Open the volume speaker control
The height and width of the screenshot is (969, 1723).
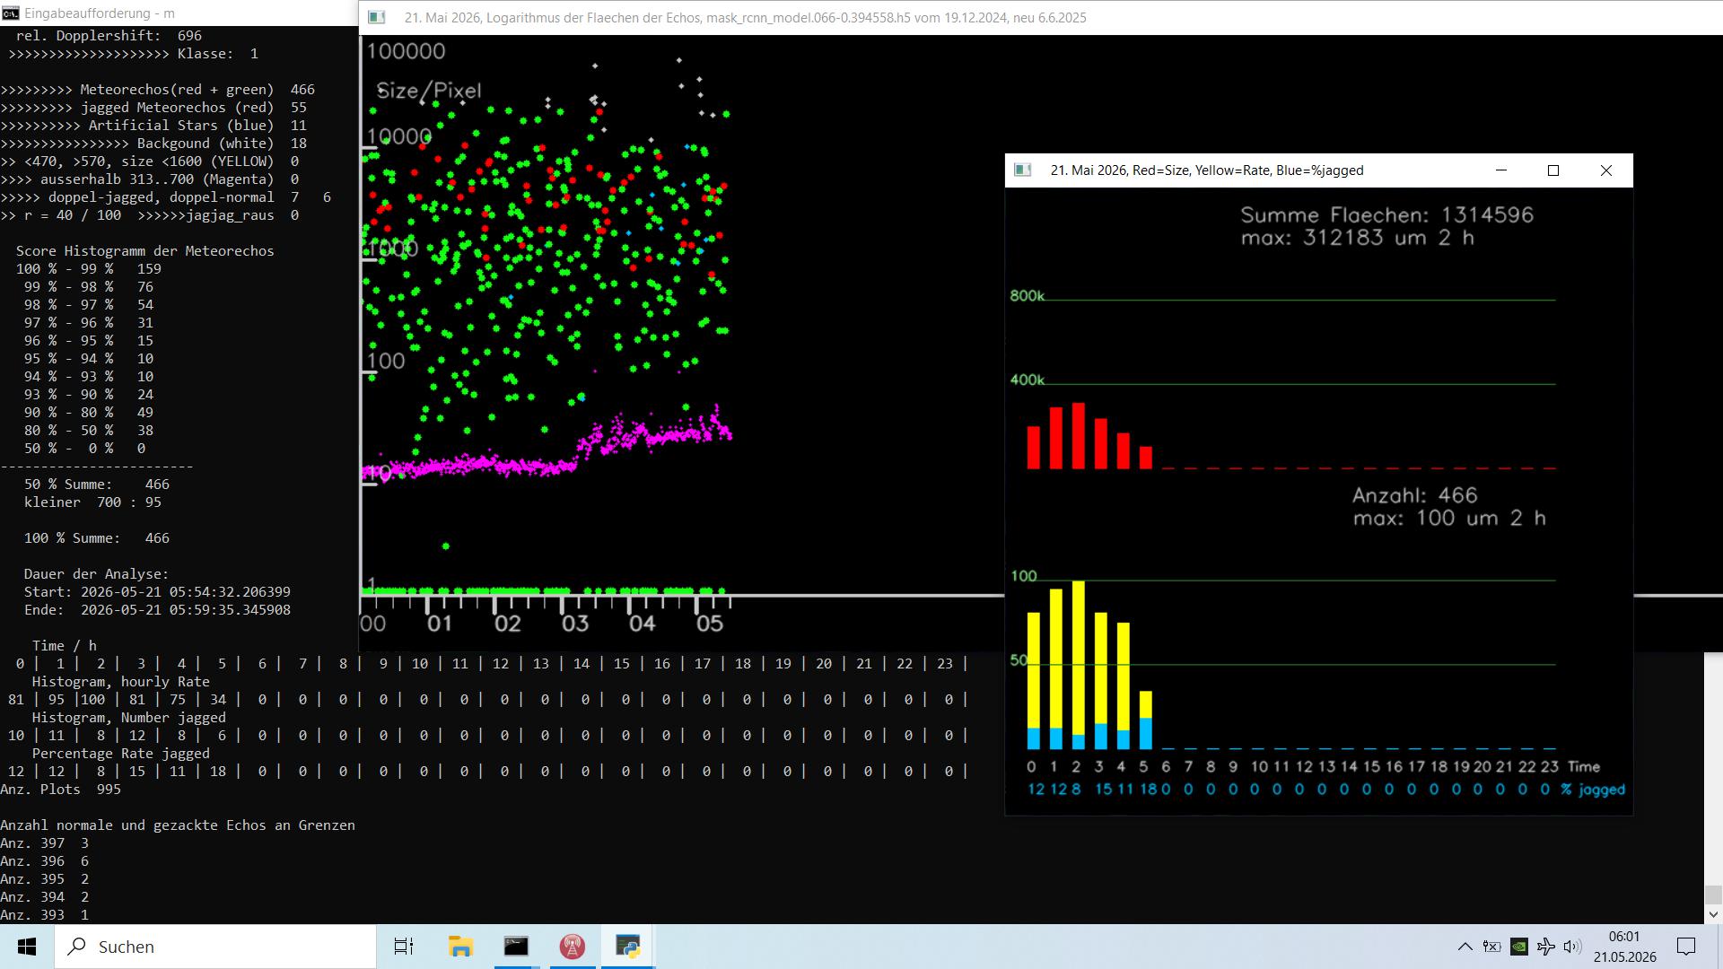pos(1572,947)
